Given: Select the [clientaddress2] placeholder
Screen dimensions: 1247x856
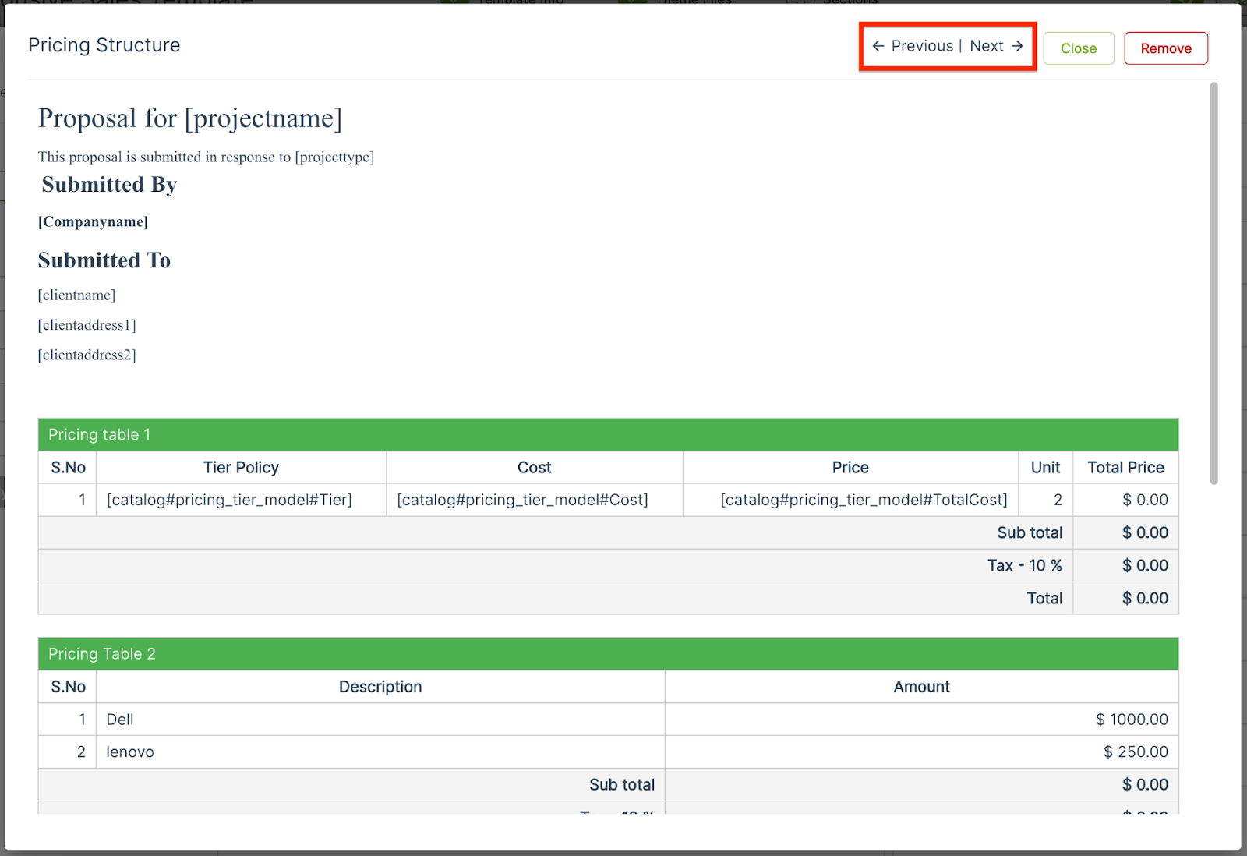Looking at the screenshot, I should click(x=87, y=355).
